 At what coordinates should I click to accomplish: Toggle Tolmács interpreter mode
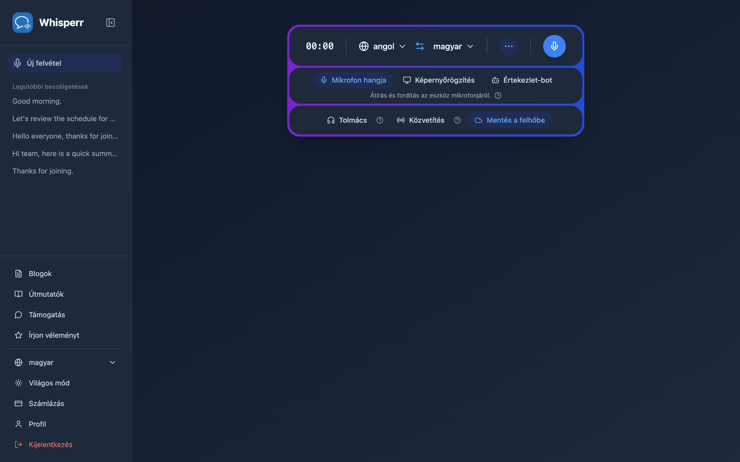347,120
